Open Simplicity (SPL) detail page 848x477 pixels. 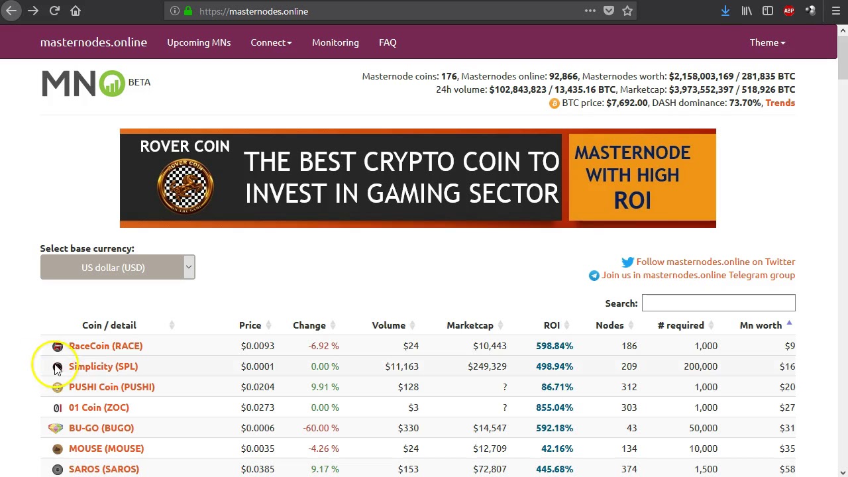pyautogui.click(x=103, y=366)
